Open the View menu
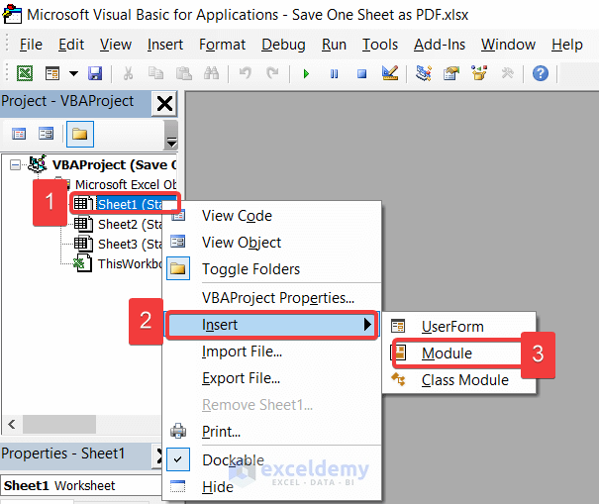599x504 pixels. tap(116, 45)
